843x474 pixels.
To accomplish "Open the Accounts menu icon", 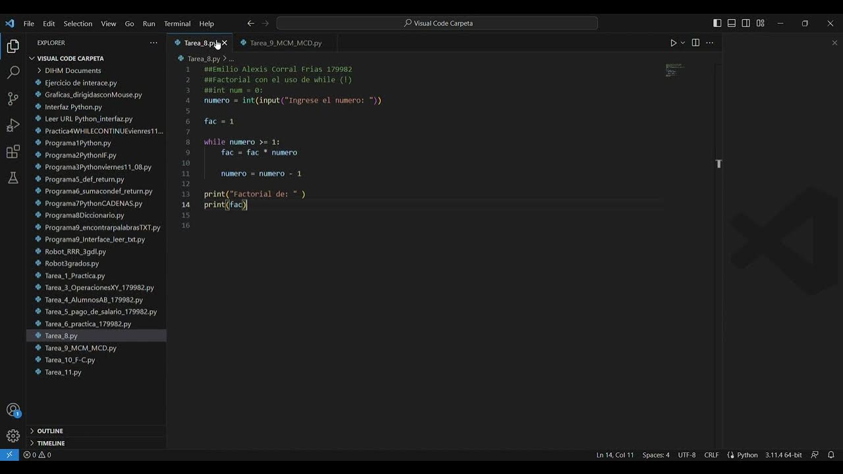I will tap(13, 410).
